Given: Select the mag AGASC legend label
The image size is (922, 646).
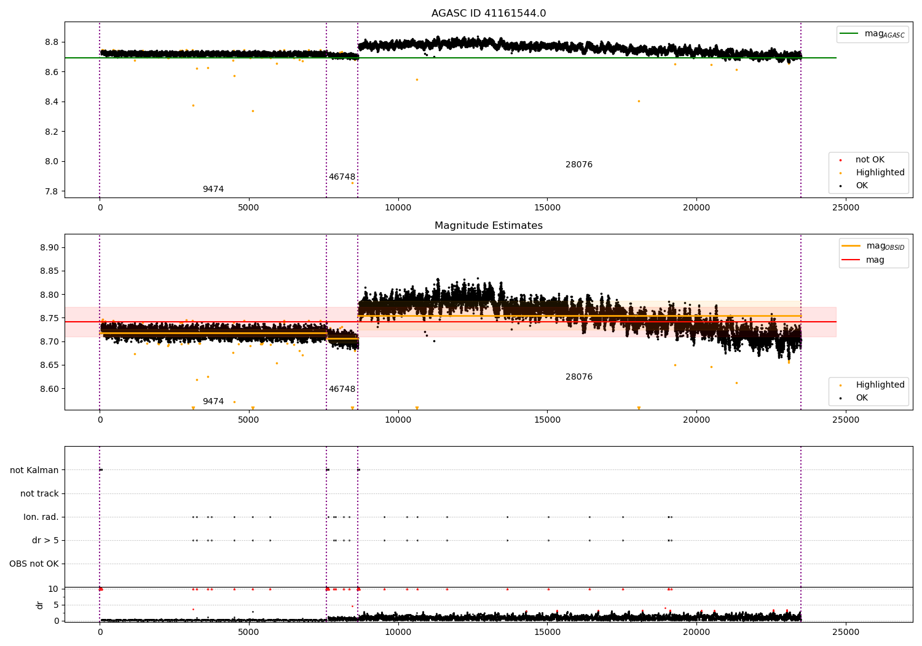Looking at the screenshot, I should click(x=885, y=34).
